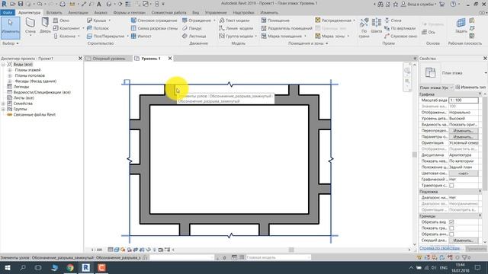The width and height of the screenshot is (488, 274).
Task: Close the Уровень 1 view tab
Action: click(x=170, y=59)
